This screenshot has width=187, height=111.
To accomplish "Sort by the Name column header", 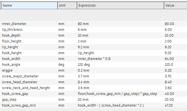I will click(x=29, y=6).
